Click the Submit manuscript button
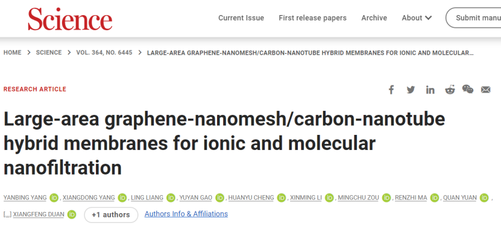 (x=473, y=18)
